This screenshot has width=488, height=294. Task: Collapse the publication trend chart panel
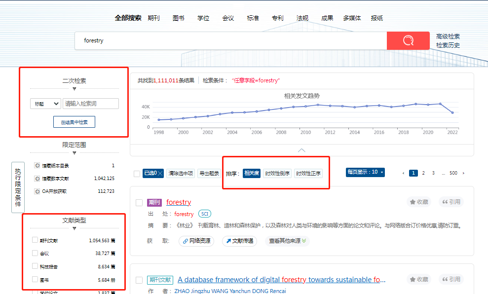[301, 150]
